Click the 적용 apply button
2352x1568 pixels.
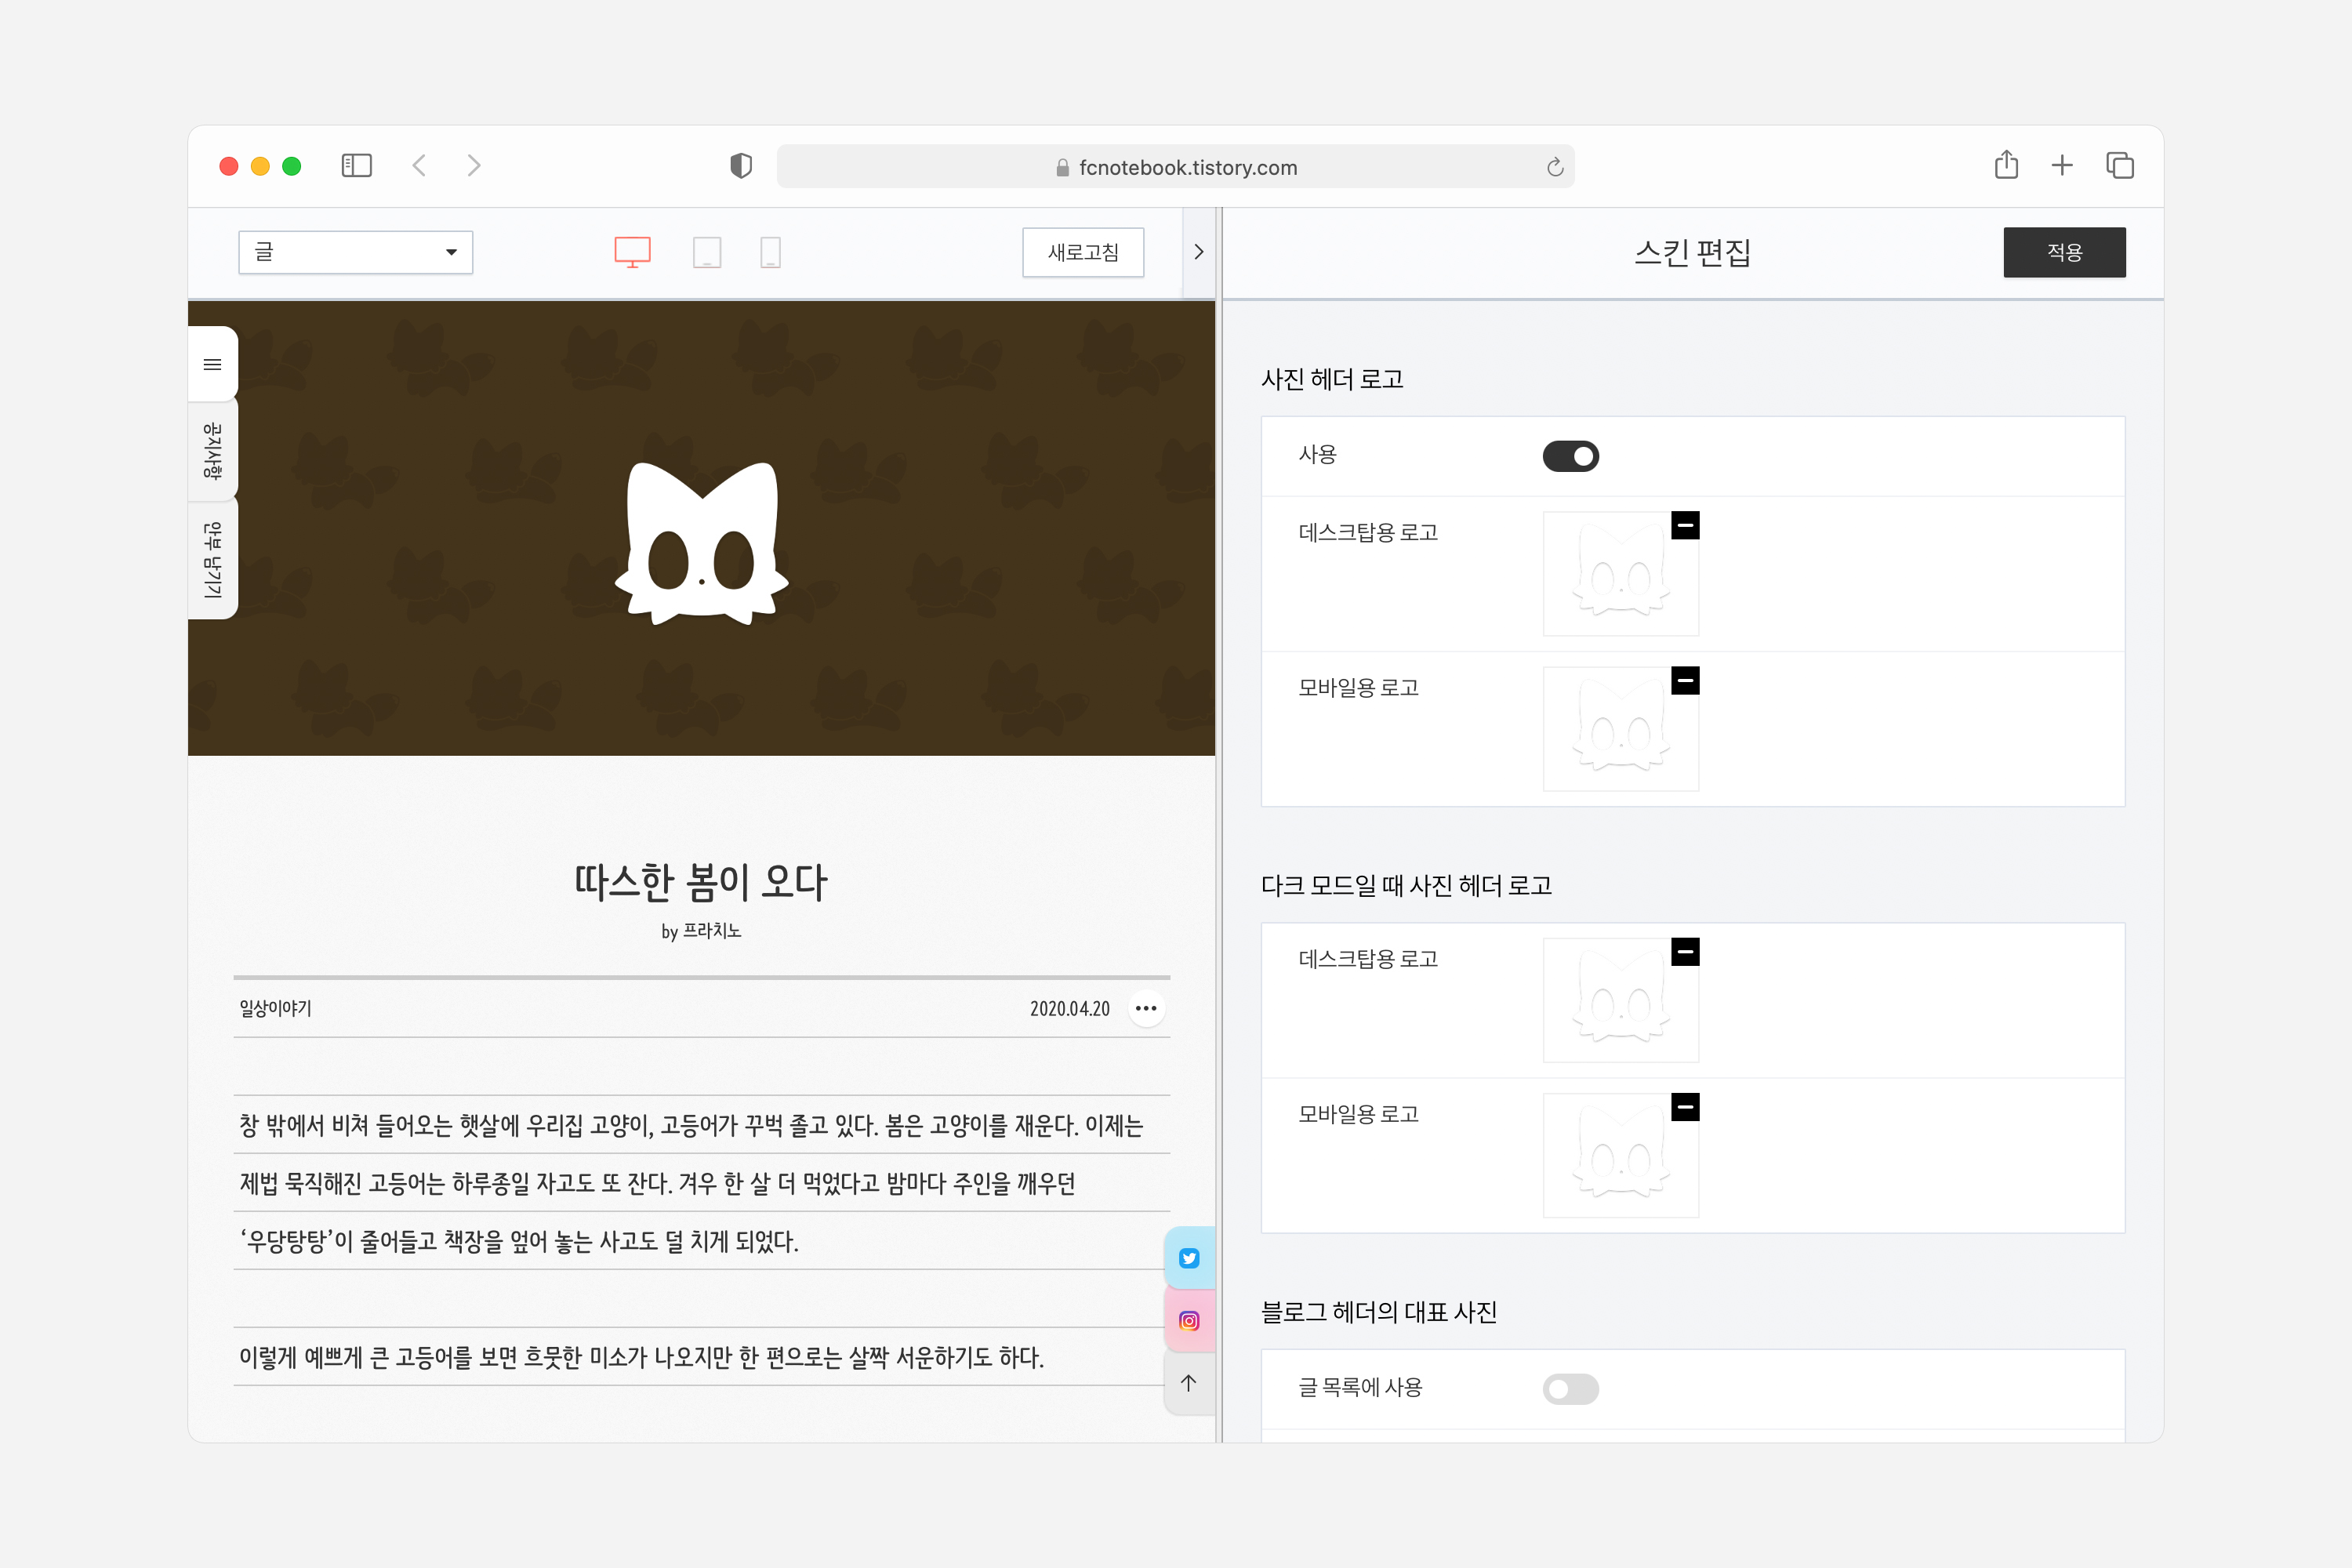2064,252
